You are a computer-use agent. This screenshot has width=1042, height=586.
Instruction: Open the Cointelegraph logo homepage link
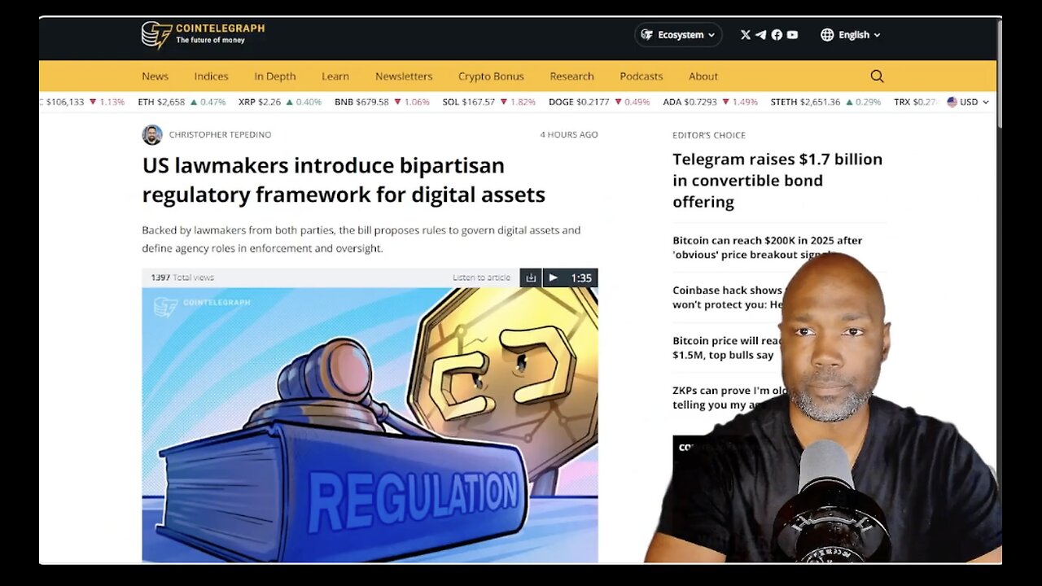click(204, 34)
